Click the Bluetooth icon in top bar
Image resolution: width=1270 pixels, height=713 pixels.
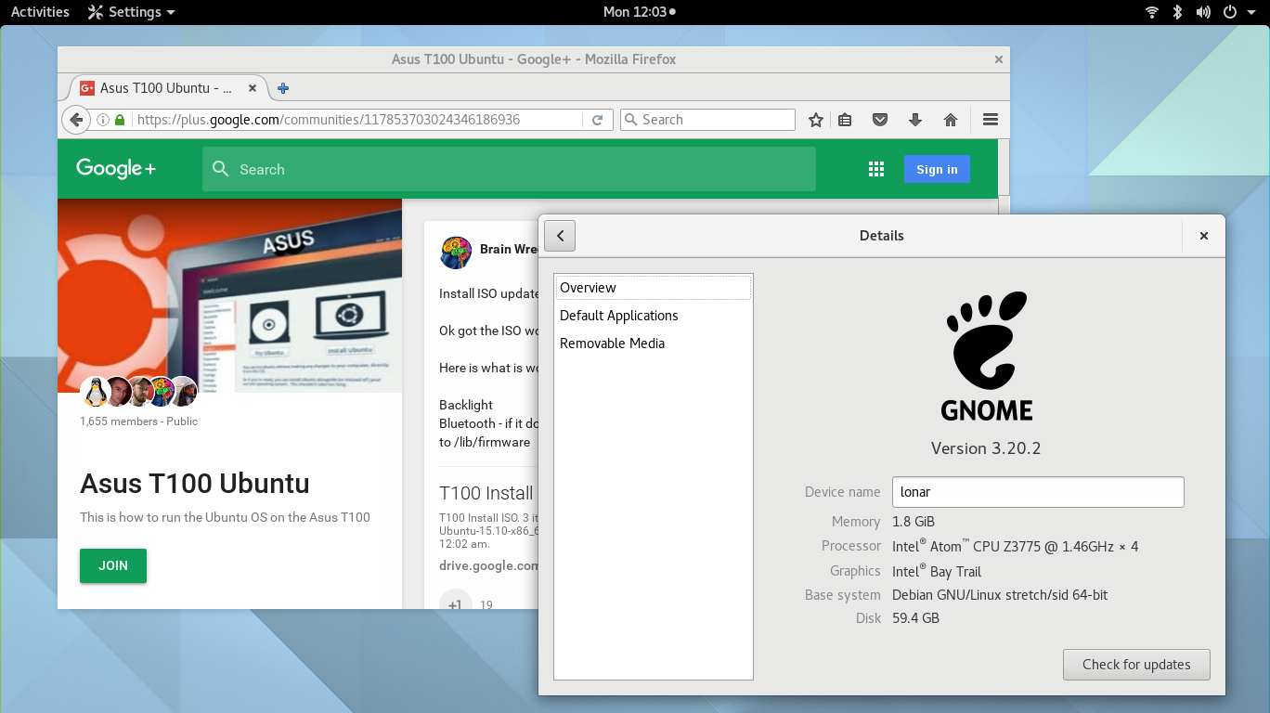click(x=1177, y=12)
